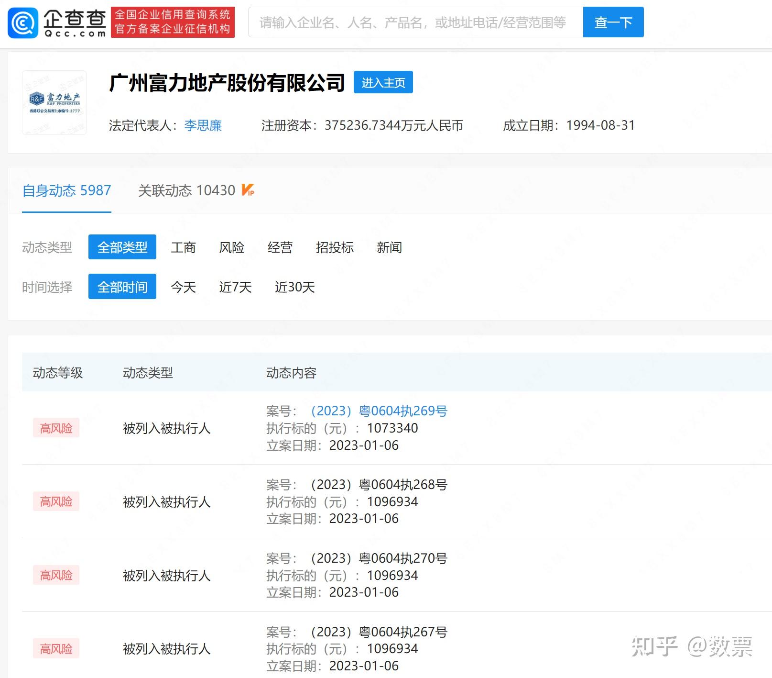Open legal representative 李思廉 link
The width and height of the screenshot is (772, 678).
point(203,125)
